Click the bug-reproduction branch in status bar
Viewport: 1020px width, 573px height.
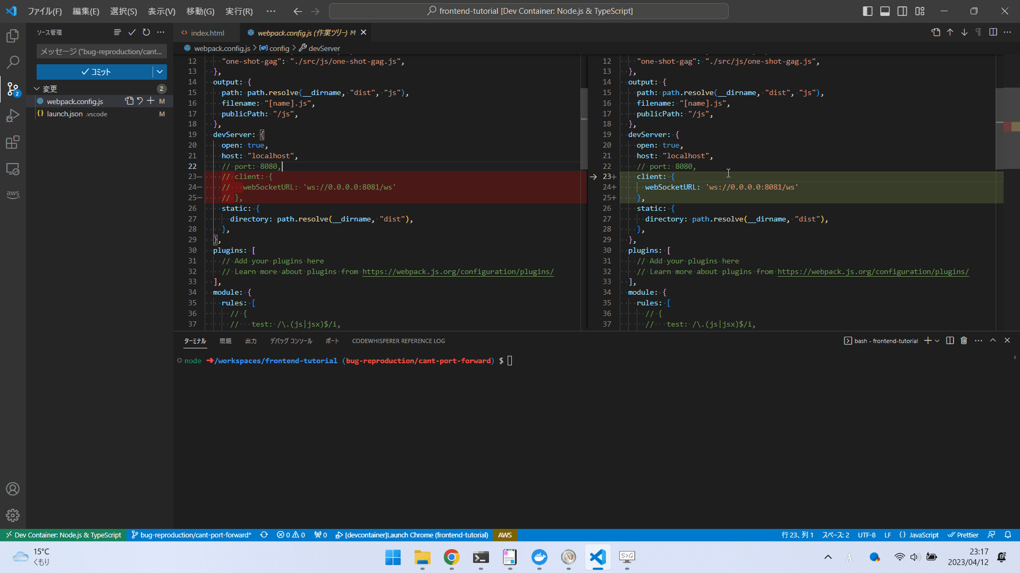click(191, 535)
